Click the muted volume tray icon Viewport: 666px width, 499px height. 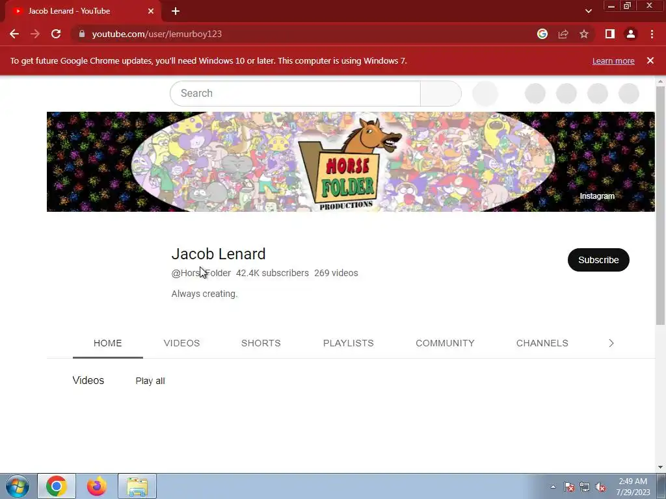coord(600,487)
